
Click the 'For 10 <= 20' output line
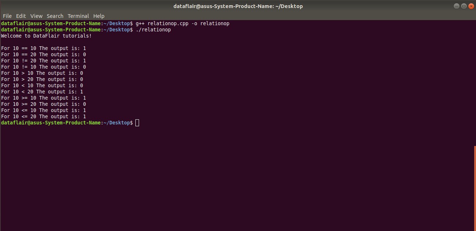[x=44, y=116]
